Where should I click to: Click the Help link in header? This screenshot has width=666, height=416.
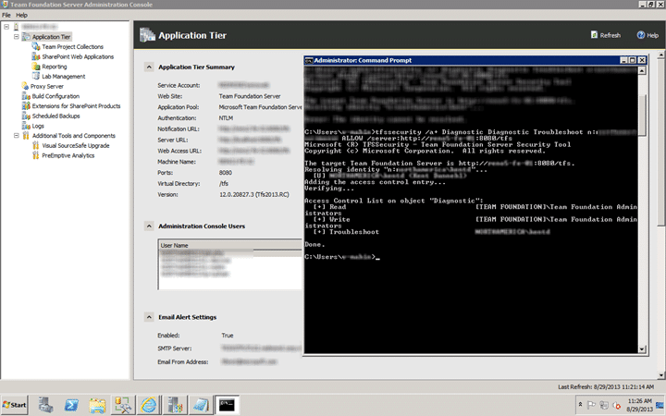[647, 35]
